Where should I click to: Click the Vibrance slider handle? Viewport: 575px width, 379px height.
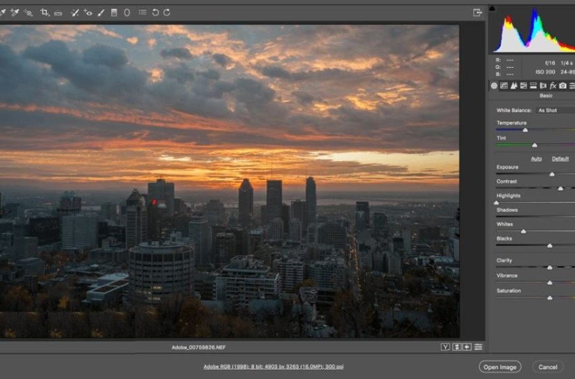point(550,282)
